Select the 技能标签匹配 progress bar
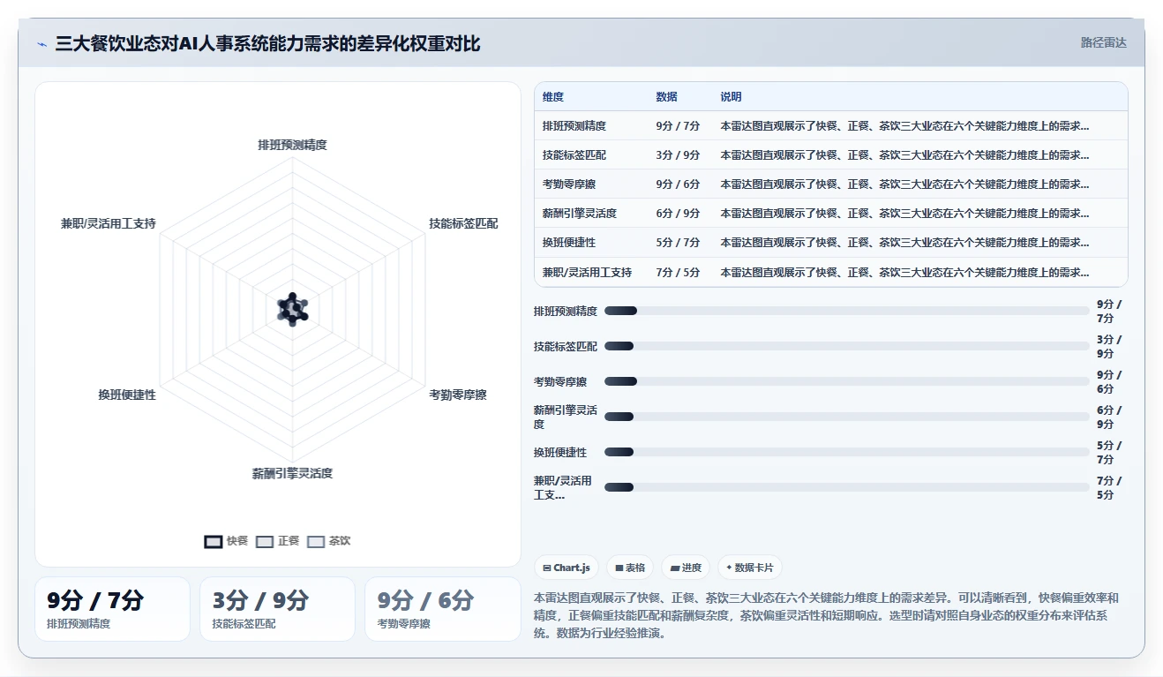Screen dimensions: 1163x677 tap(847, 346)
